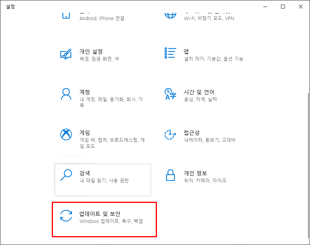Click the 개인 설정 paintbrush monitor icon
Viewport: 310px width, 245px height.
tap(66, 54)
